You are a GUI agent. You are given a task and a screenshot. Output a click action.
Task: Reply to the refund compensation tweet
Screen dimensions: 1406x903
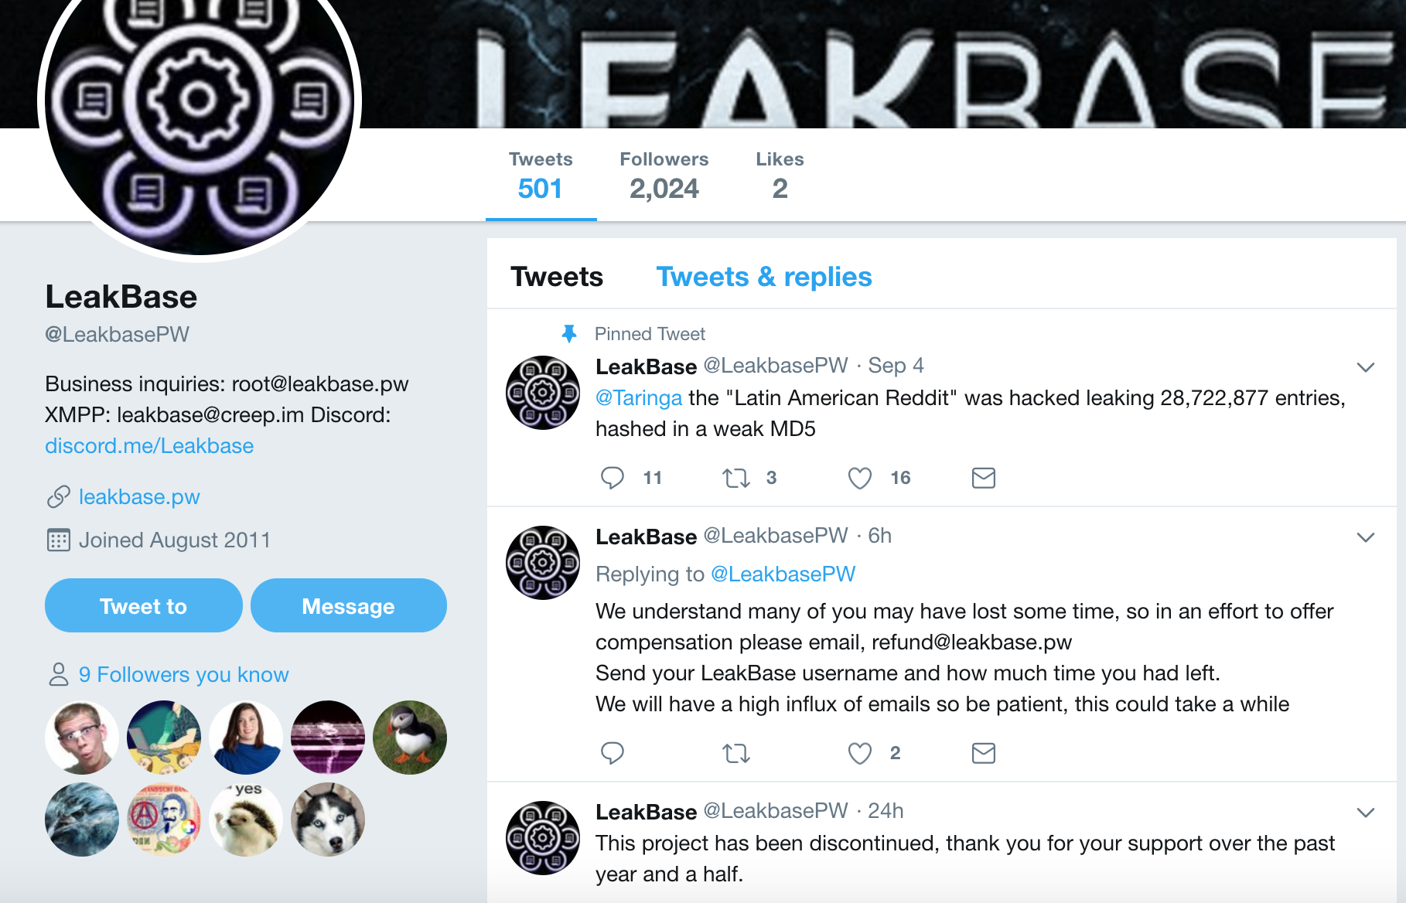[613, 753]
